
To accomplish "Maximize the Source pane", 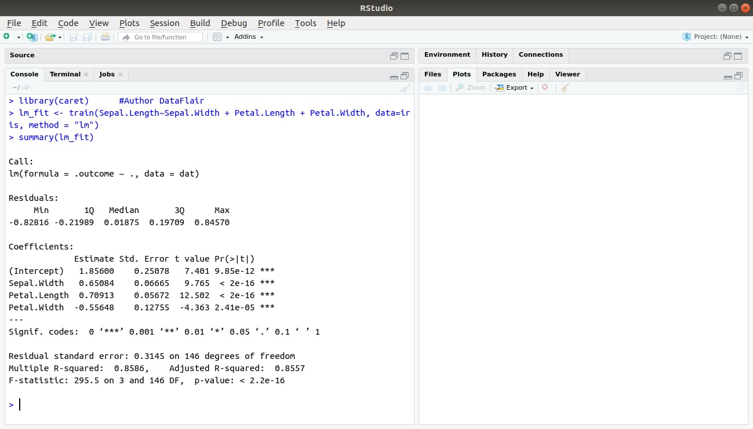I will pos(405,56).
